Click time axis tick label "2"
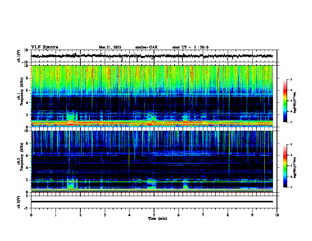Viewport: 312px width, 241px height. coord(80,215)
